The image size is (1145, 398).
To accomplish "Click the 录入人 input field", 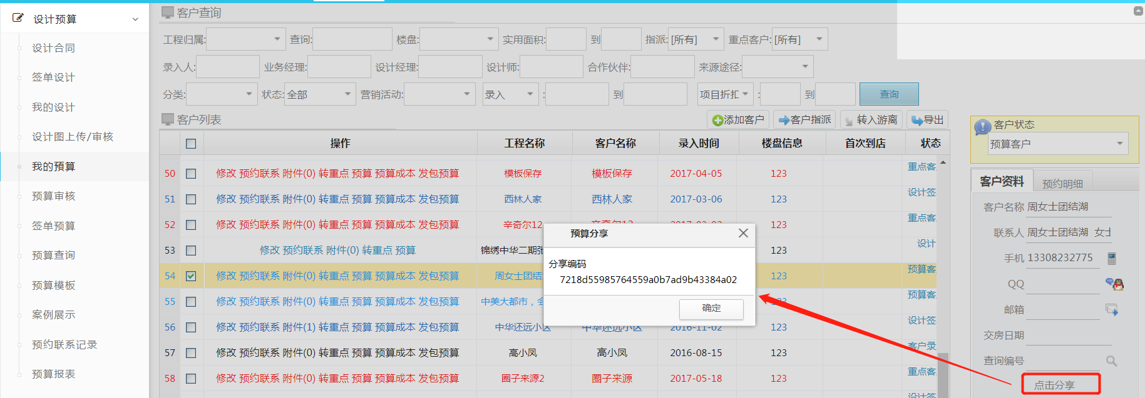I will [x=228, y=67].
